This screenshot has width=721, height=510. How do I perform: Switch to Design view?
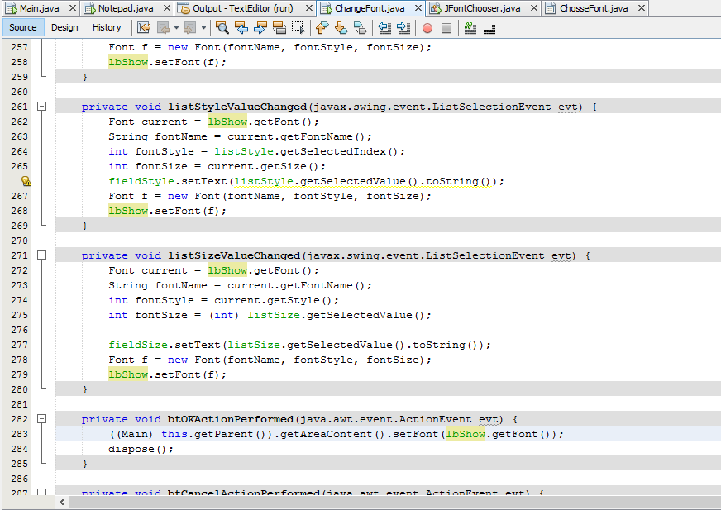coord(64,27)
